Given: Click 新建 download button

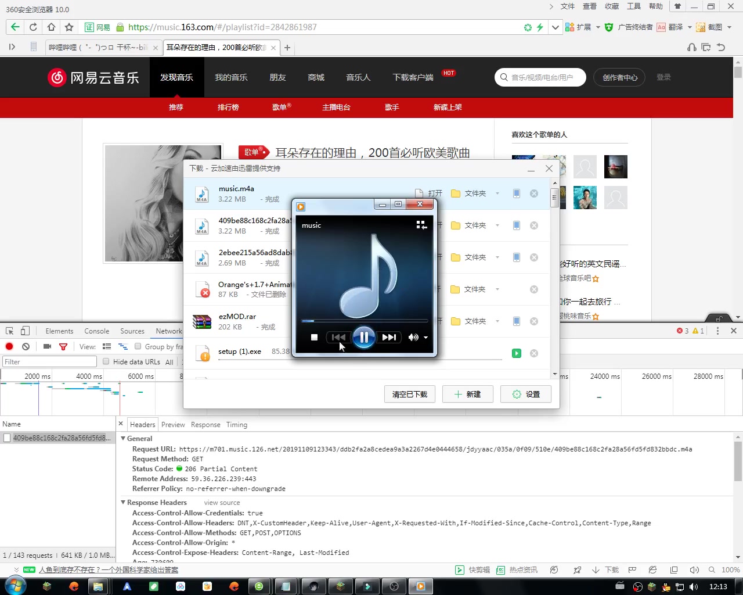Looking at the screenshot, I should (467, 394).
